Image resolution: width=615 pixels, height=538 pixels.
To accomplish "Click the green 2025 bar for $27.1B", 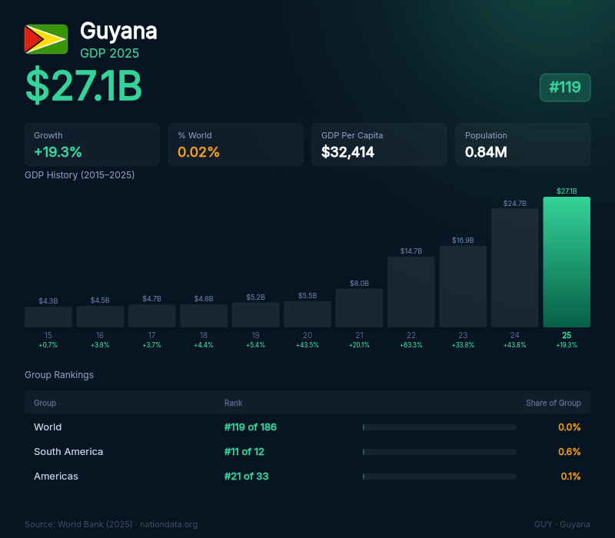I will 567,262.
